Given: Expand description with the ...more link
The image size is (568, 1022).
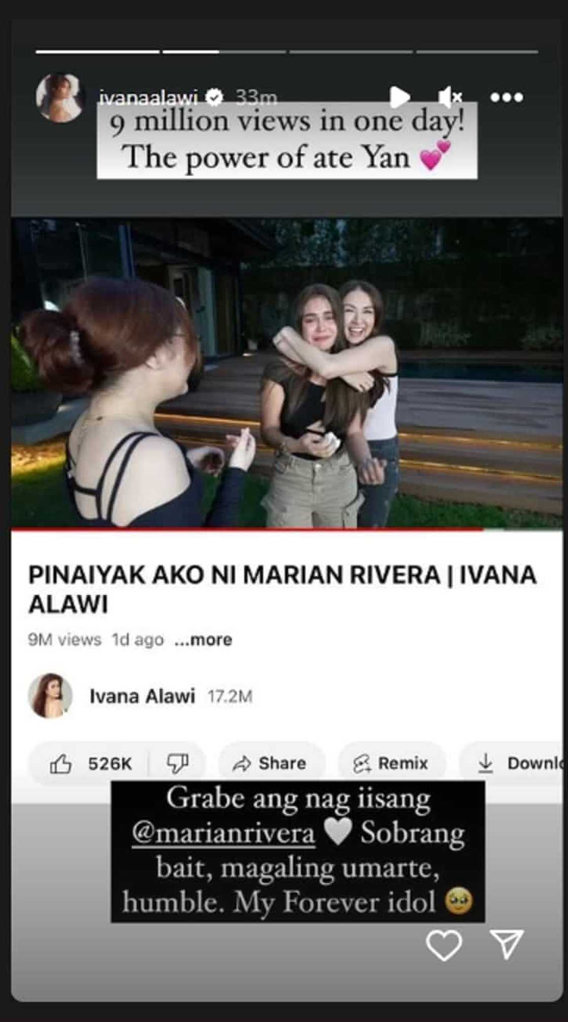Looking at the screenshot, I should 203,640.
